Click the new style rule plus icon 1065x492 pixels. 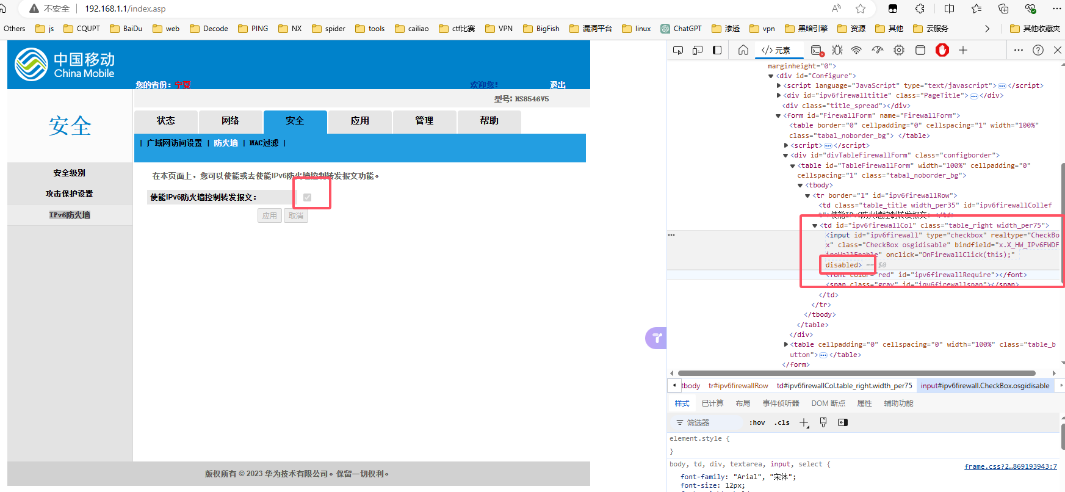click(x=804, y=422)
